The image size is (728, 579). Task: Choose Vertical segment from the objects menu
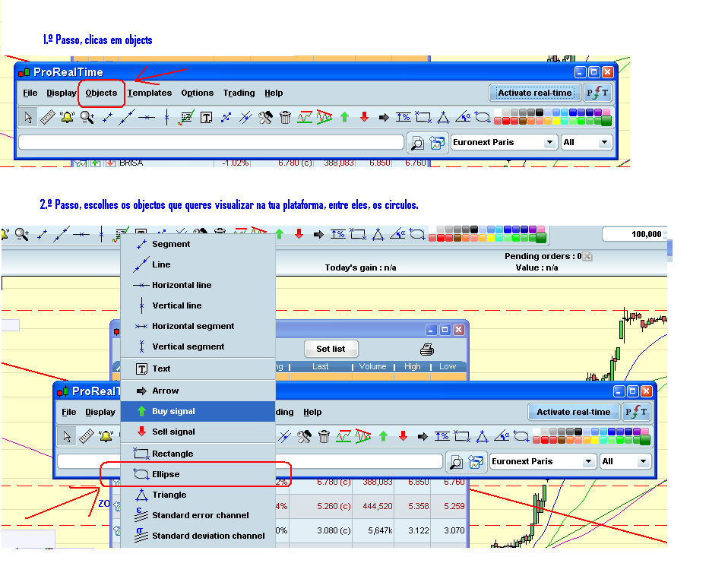(x=198, y=346)
